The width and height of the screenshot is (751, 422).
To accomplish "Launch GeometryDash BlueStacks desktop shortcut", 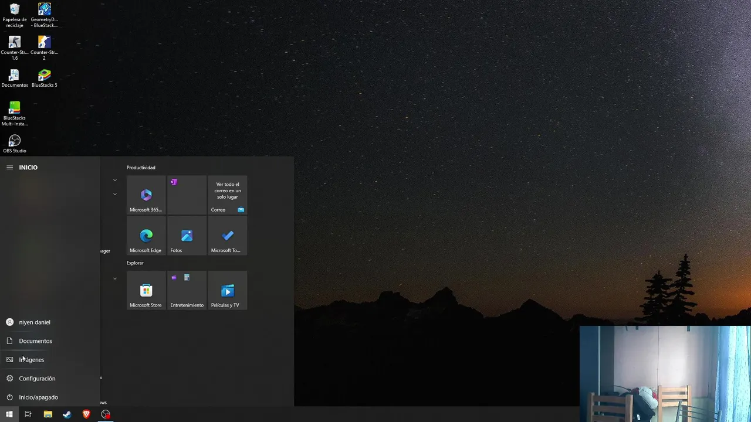I will point(44,15).
